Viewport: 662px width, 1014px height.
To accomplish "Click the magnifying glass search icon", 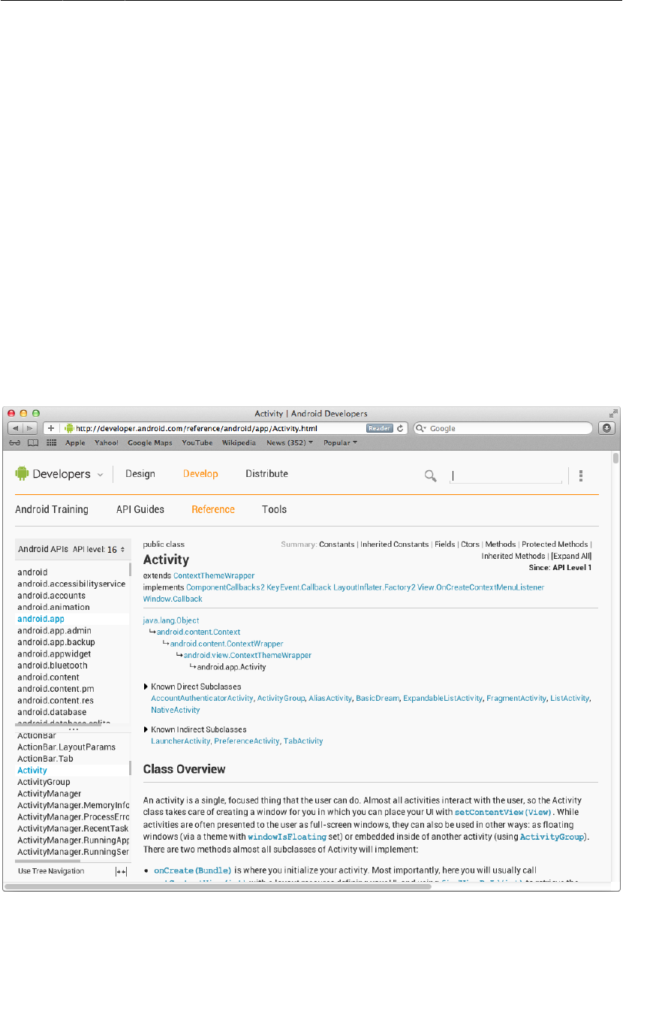I will point(431,475).
